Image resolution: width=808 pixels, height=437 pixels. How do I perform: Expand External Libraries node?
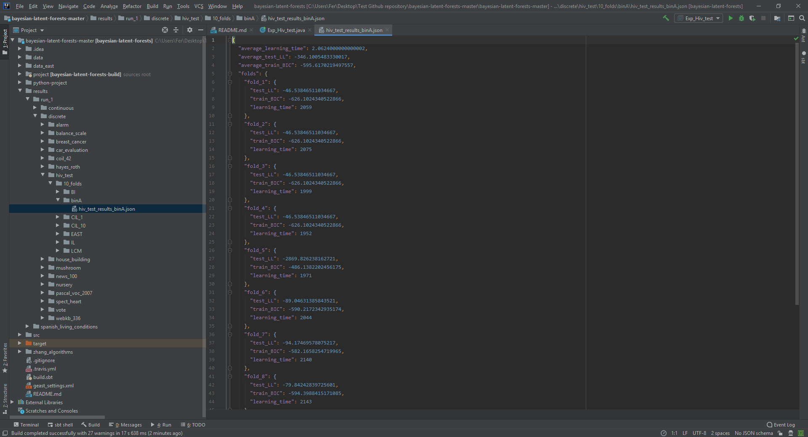point(12,402)
